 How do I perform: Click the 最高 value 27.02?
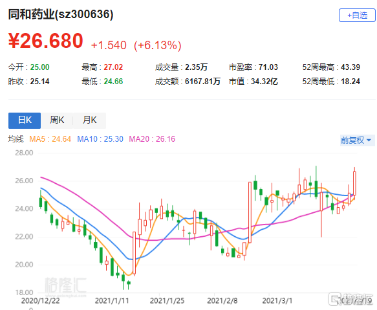coord(113,67)
